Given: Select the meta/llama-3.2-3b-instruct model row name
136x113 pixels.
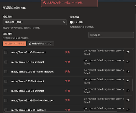Looking at the screenshot, I should 28,91.
